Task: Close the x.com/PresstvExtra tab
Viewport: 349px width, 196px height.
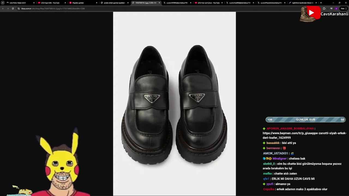Action: [285, 3]
